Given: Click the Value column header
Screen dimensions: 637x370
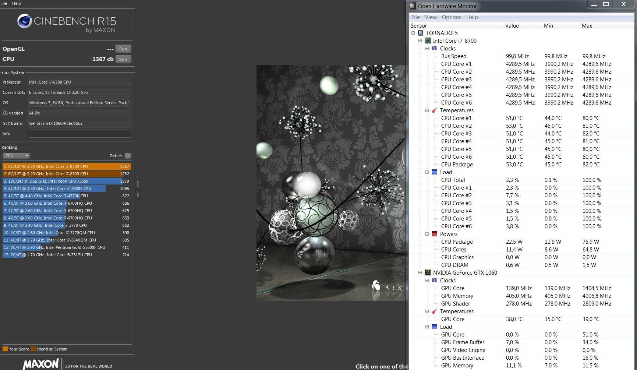Looking at the screenshot, I should pyautogui.click(x=523, y=26).
